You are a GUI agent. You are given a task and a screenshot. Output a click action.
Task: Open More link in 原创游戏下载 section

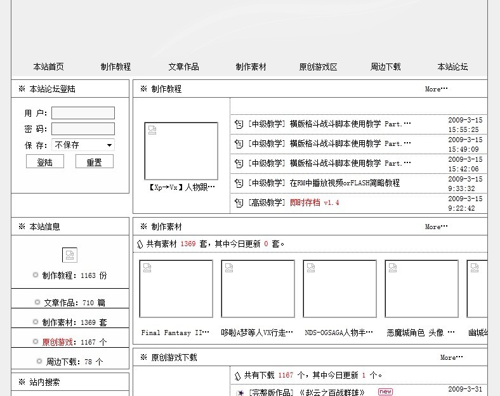452,357
